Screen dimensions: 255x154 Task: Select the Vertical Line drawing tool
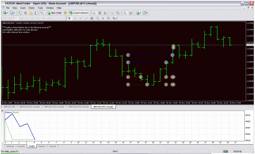click(x=75, y=18)
